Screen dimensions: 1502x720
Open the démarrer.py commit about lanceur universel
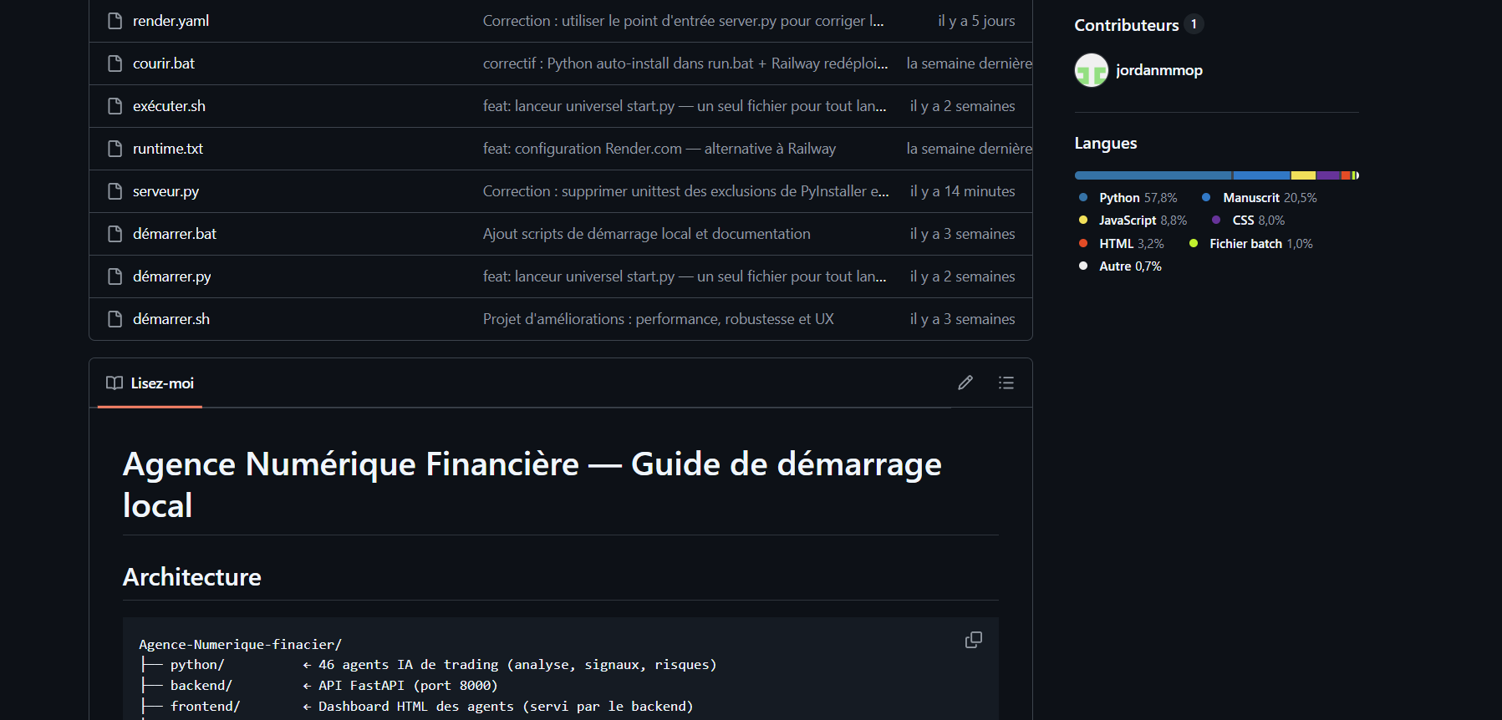coord(685,276)
